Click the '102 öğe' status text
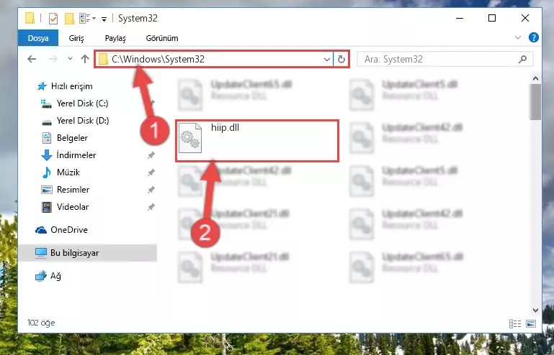554x355 pixels. (41, 323)
